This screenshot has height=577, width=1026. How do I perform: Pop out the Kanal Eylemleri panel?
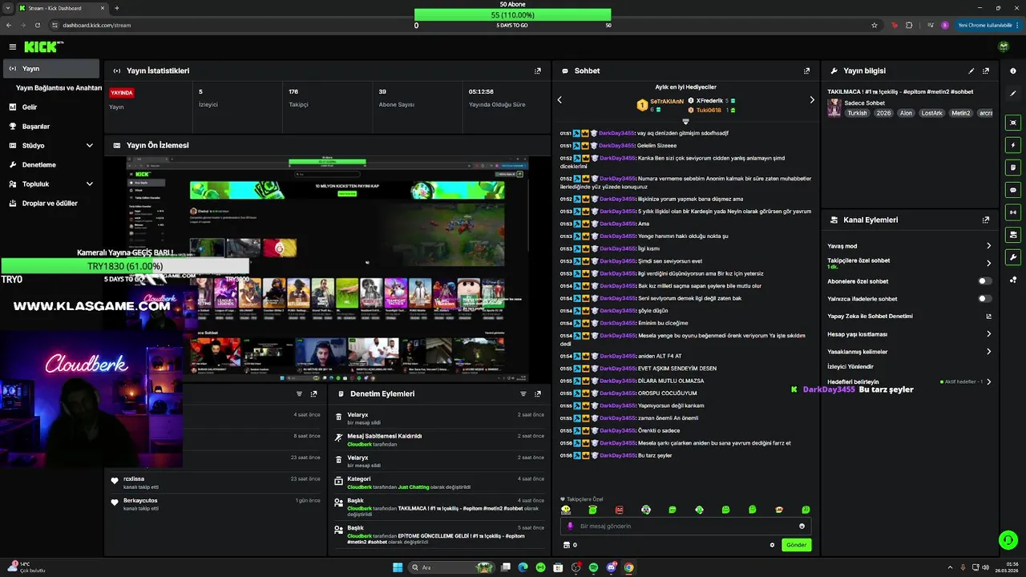click(986, 220)
